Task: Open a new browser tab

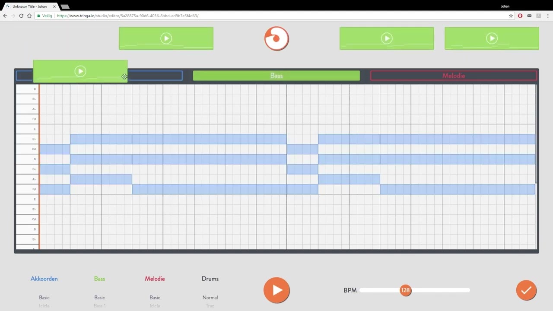Action: click(65, 6)
